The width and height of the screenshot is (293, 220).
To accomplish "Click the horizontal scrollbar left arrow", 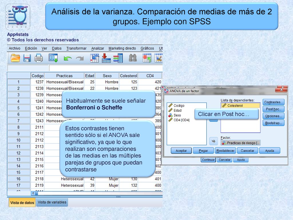I will 33,193.
